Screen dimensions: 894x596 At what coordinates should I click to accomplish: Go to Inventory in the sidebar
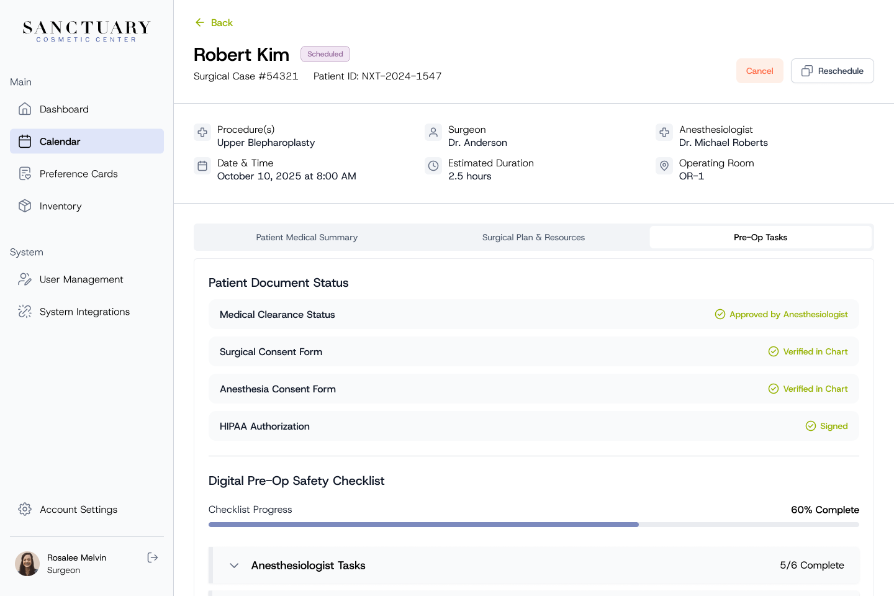pyautogui.click(x=87, y=206)
